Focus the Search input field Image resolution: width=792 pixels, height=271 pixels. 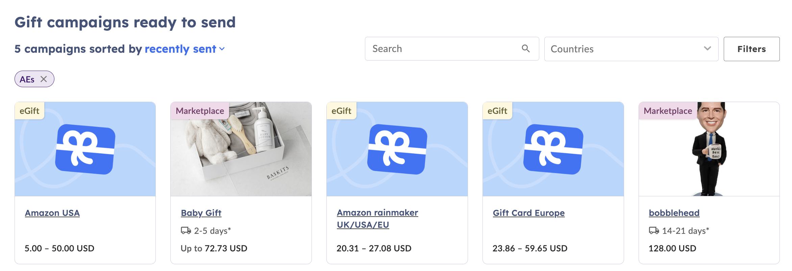[x=452, y=49]
